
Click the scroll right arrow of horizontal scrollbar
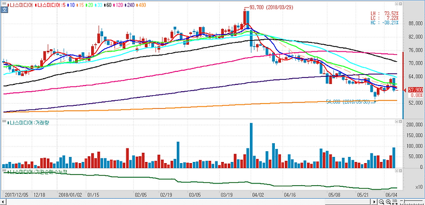pyautogui.click(x=375, y=202)
